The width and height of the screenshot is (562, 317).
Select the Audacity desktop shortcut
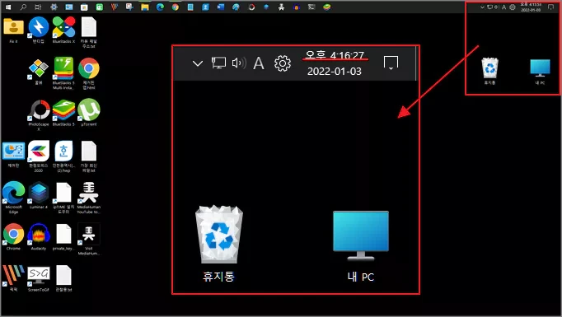coord(39,237)
